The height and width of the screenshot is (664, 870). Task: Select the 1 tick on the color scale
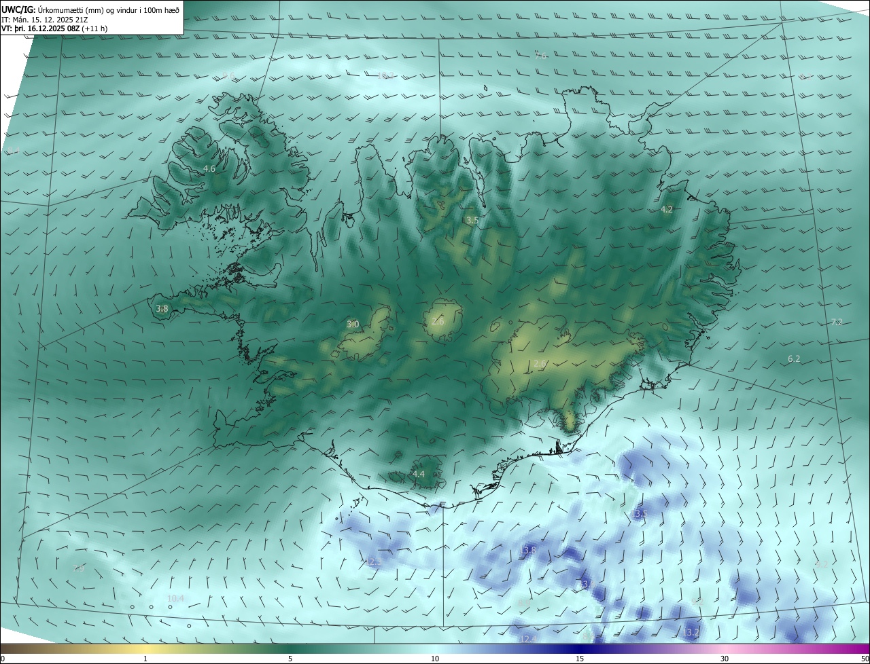pos(145,659)
